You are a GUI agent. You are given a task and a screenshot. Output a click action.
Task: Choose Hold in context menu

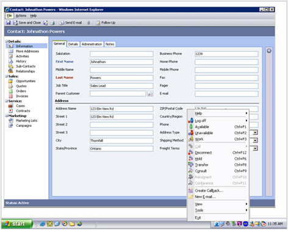(x=218, y=159)
